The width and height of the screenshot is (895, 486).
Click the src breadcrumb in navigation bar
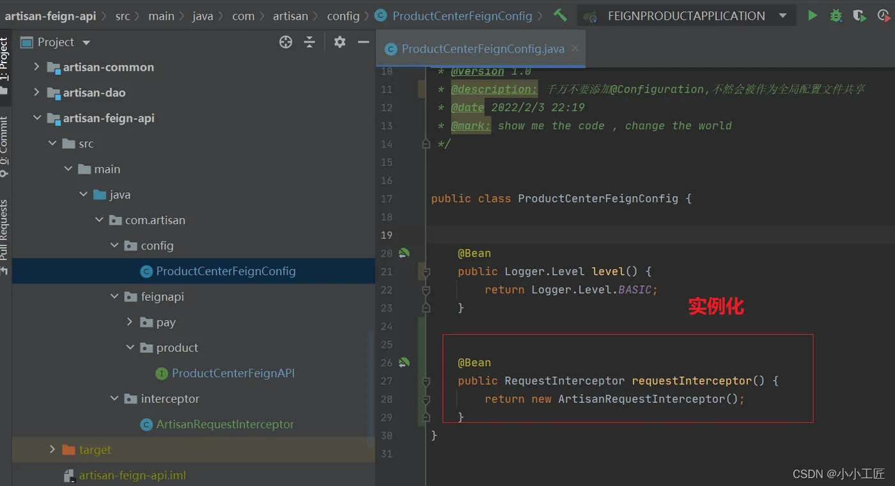(123, 16)
